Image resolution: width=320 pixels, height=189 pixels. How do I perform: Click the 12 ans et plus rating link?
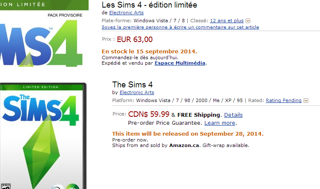pyautogui.click(x=227, y=21)
